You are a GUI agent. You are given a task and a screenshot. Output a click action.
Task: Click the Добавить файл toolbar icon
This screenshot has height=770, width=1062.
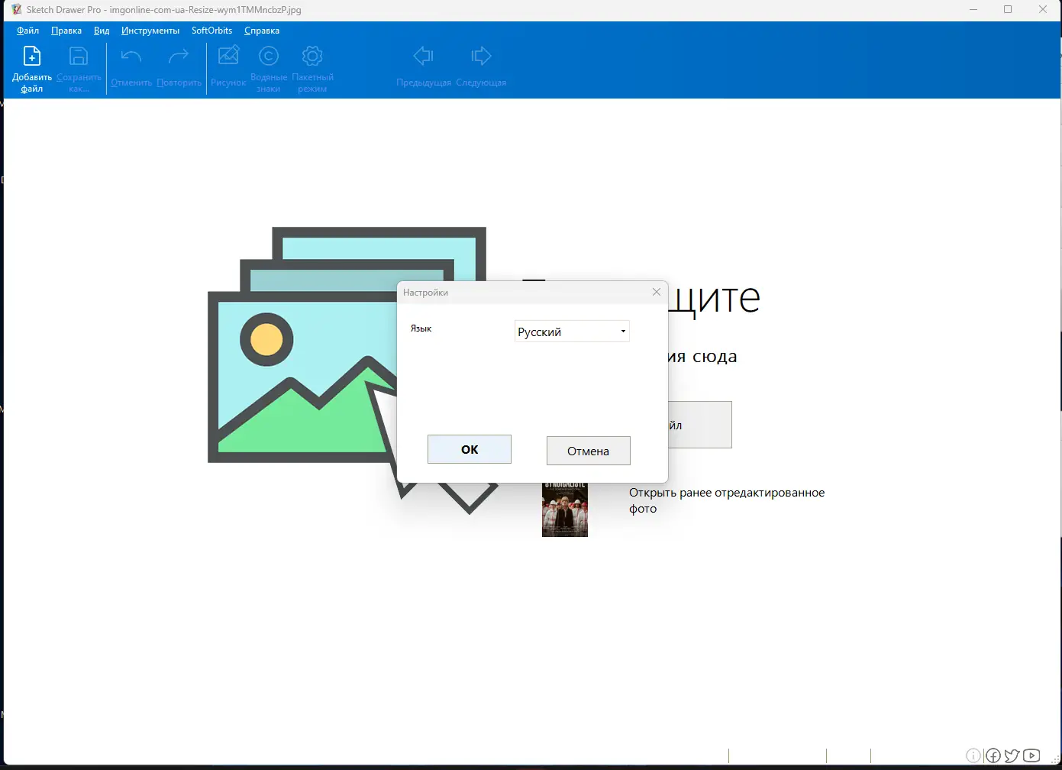point(32,57)
